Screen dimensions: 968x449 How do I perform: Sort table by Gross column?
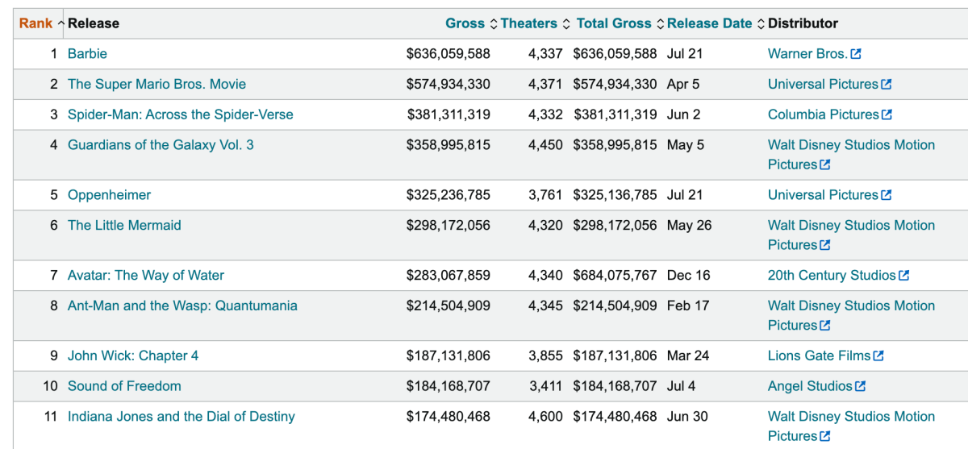[x=465, y=23]
